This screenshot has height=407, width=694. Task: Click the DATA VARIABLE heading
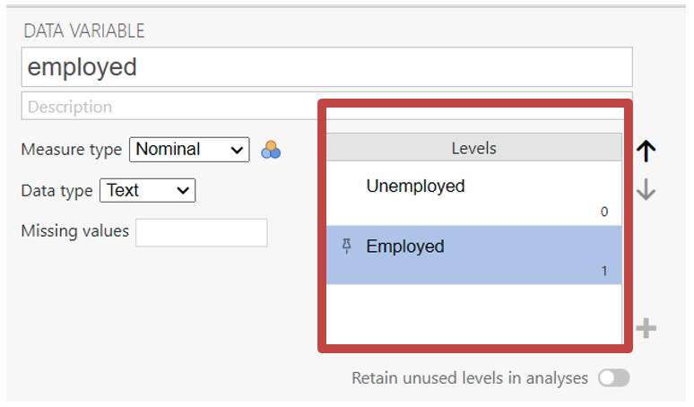[x=84, y=31]
